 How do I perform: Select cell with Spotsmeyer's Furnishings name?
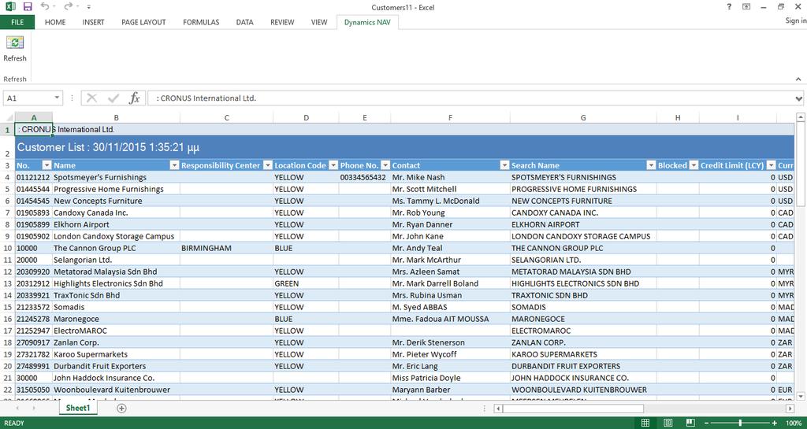[x=117, y=177]
